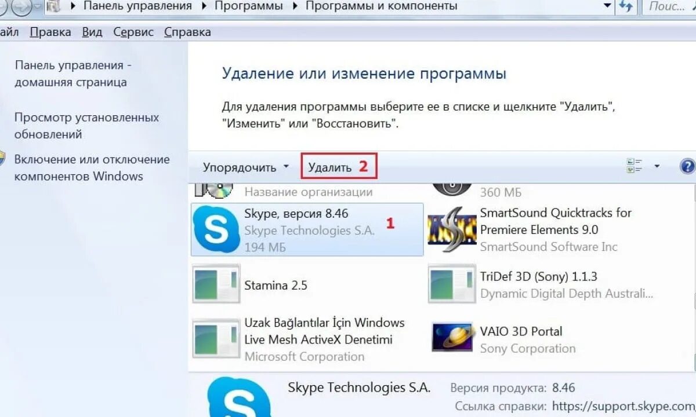
Task: Open help via the blue question mark icon
Action: tap(688, 166)
